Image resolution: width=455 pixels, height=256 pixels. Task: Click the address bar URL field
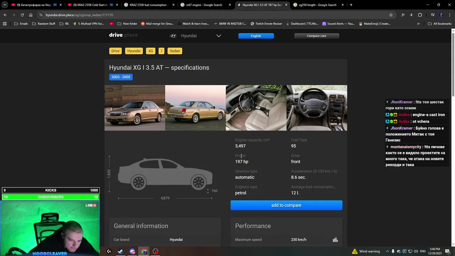(x=213, y=15)
